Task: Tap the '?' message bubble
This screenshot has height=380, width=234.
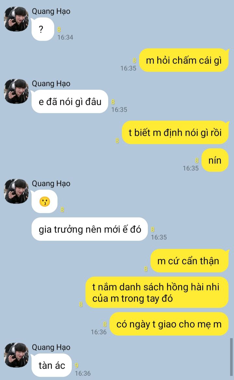Action: point(43,29)
